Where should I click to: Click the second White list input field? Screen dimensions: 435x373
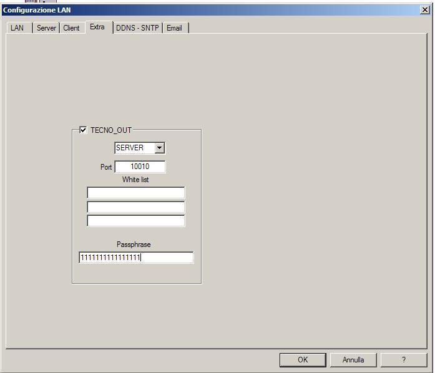pos(135,207)
